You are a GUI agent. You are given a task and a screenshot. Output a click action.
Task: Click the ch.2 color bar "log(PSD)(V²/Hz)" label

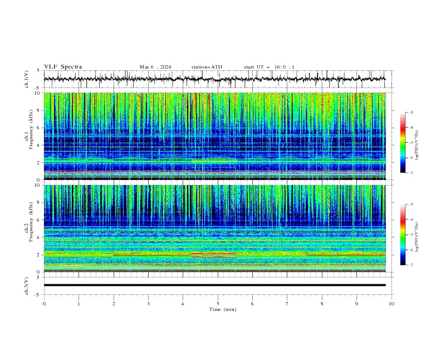(x=417, y=237)
